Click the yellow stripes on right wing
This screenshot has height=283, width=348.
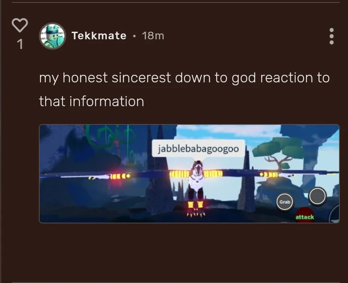point(213,174)
